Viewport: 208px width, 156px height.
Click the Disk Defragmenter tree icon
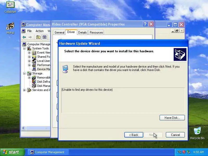[34, 82]
